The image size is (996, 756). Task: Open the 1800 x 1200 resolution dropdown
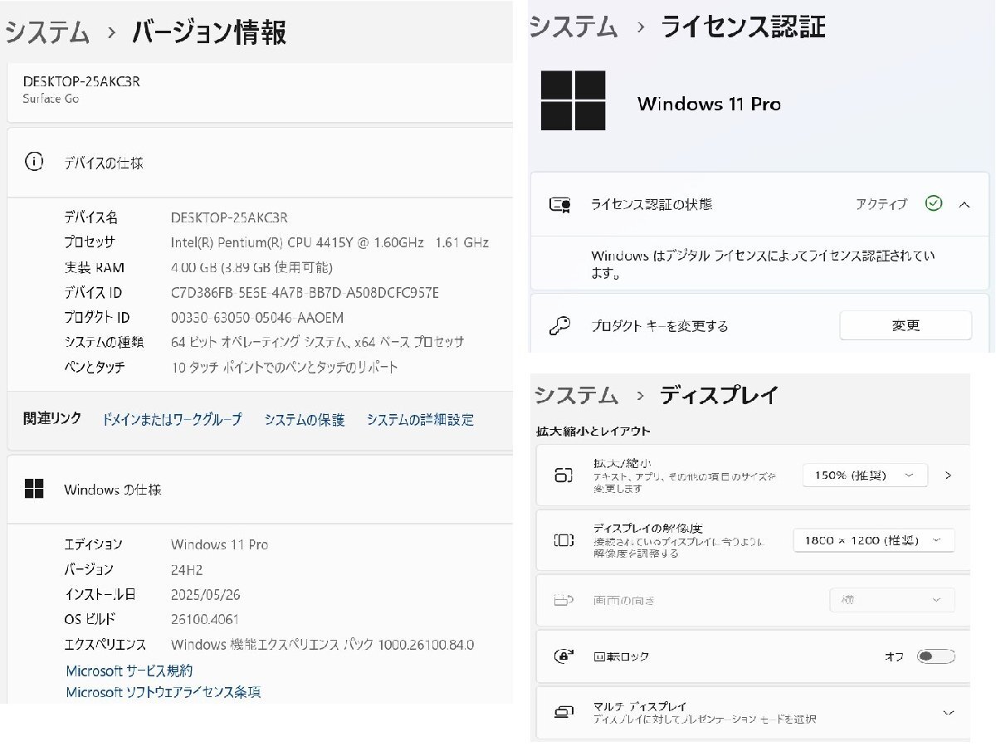tap(874, 539)
